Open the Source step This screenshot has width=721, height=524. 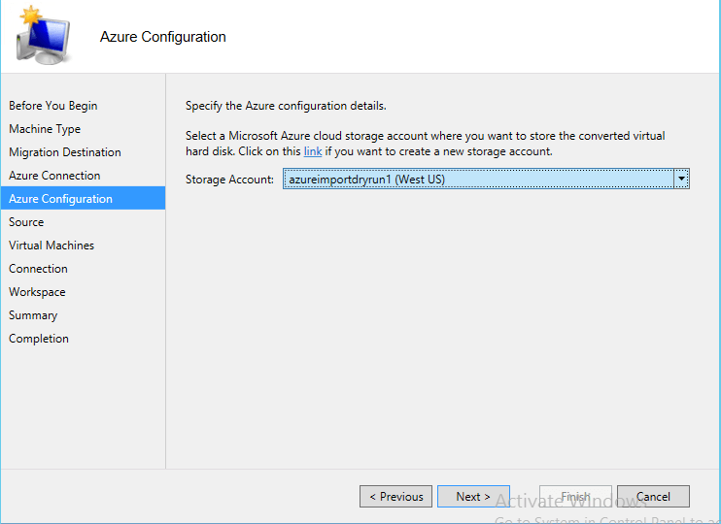click(26, 222)
